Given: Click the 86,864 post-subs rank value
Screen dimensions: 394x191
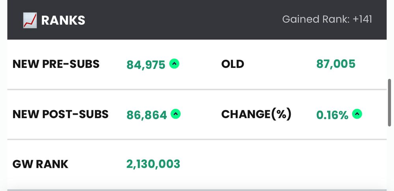Looking at the screenshot, I should point(147,115).
